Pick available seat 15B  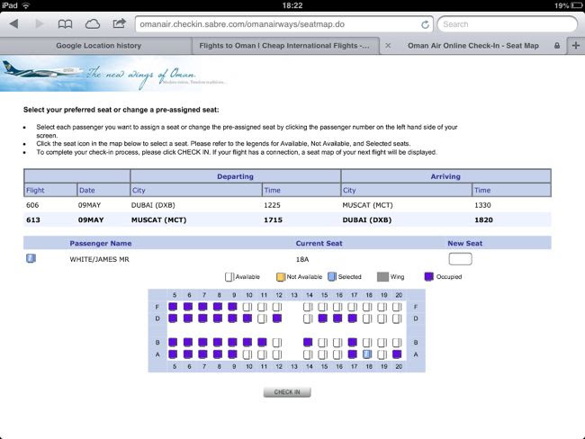tap(323, 343)
